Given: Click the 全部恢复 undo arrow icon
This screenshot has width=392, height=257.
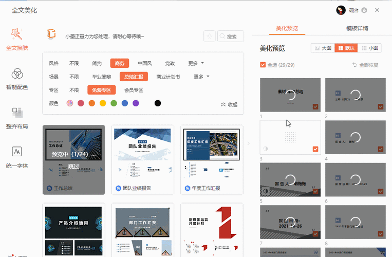Looking at the screenshot, I should point(354,65).
